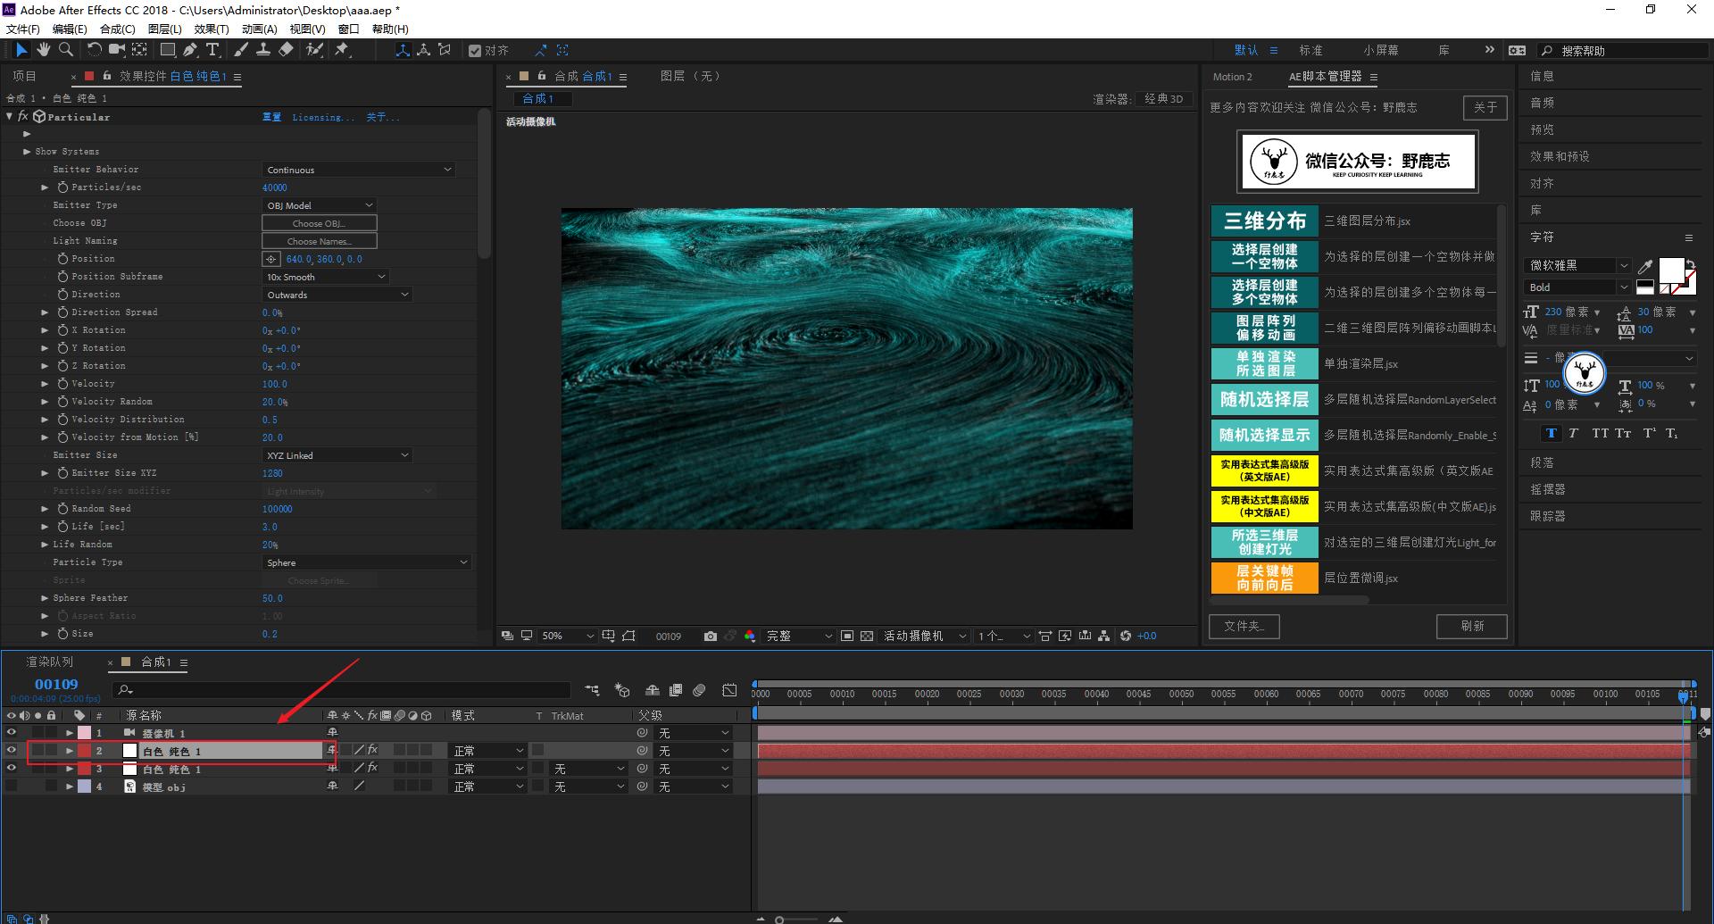This screenshot has width=1714, height=924.
Task: Select the Puppet Pin tool
Action: point(342,50)
